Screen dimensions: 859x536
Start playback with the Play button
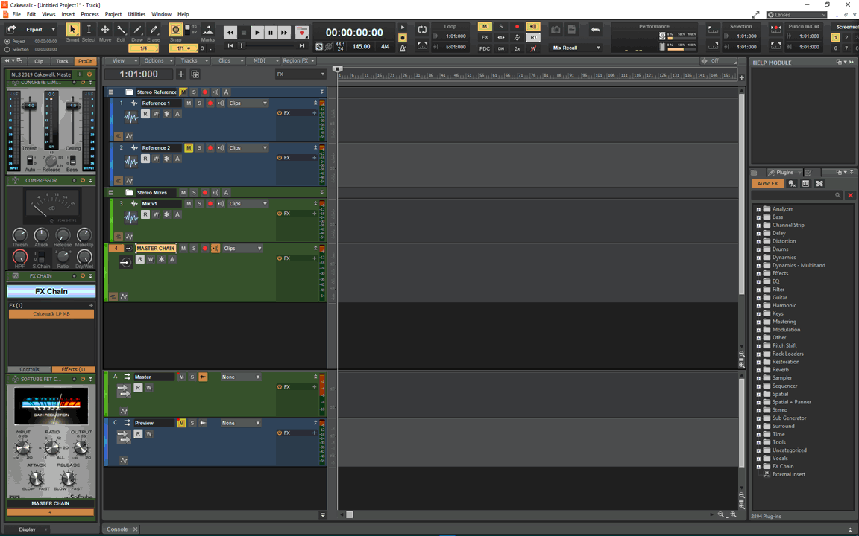257,33
